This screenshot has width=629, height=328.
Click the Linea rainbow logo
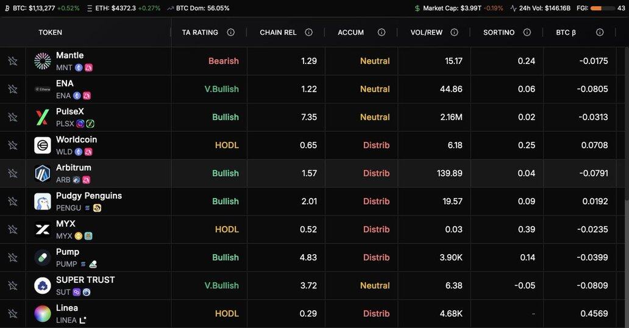[43, 314]
